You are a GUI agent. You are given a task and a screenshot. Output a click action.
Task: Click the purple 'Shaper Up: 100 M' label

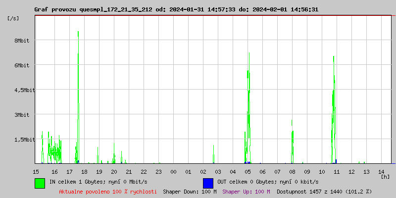[x=246, y=191]
